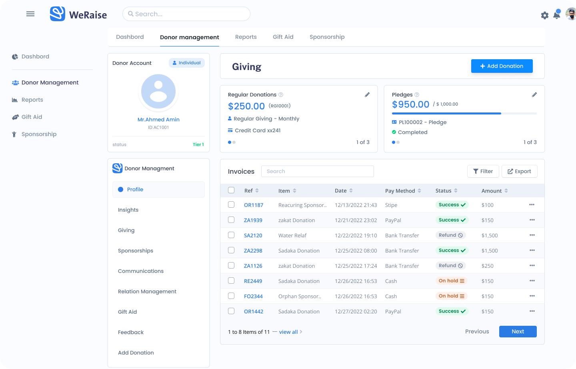
Task: Sort invoices by Amount column
Action: pyautogui.click(x=506, y=191)
